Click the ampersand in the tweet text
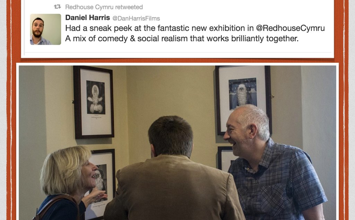Viewport: 355px width, 220px height. (x=132, y=38)
